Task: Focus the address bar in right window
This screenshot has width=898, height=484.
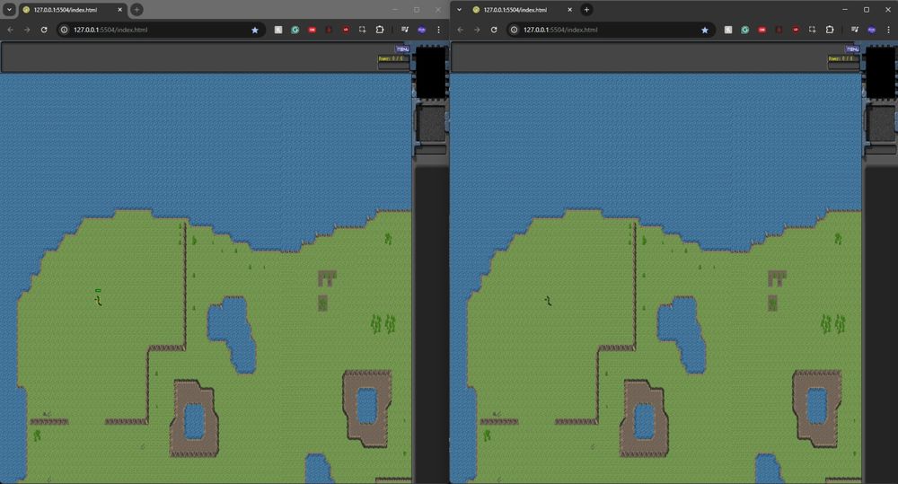Action: (x=611, y=30)
